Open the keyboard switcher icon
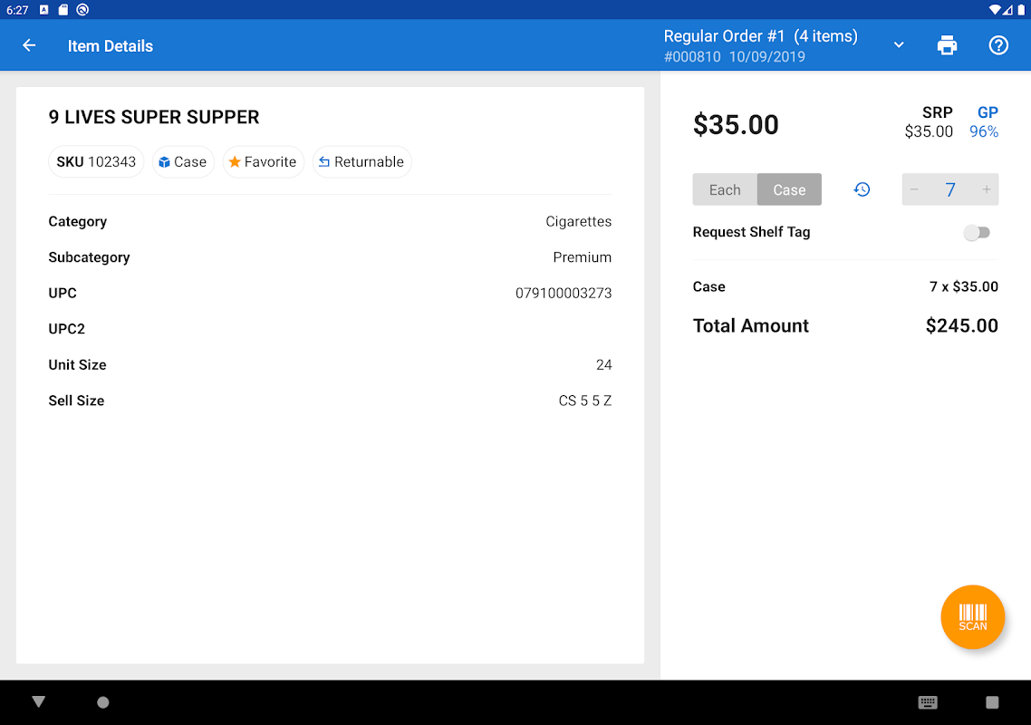This screenshot has width=1031, height=725. [928, 702]
